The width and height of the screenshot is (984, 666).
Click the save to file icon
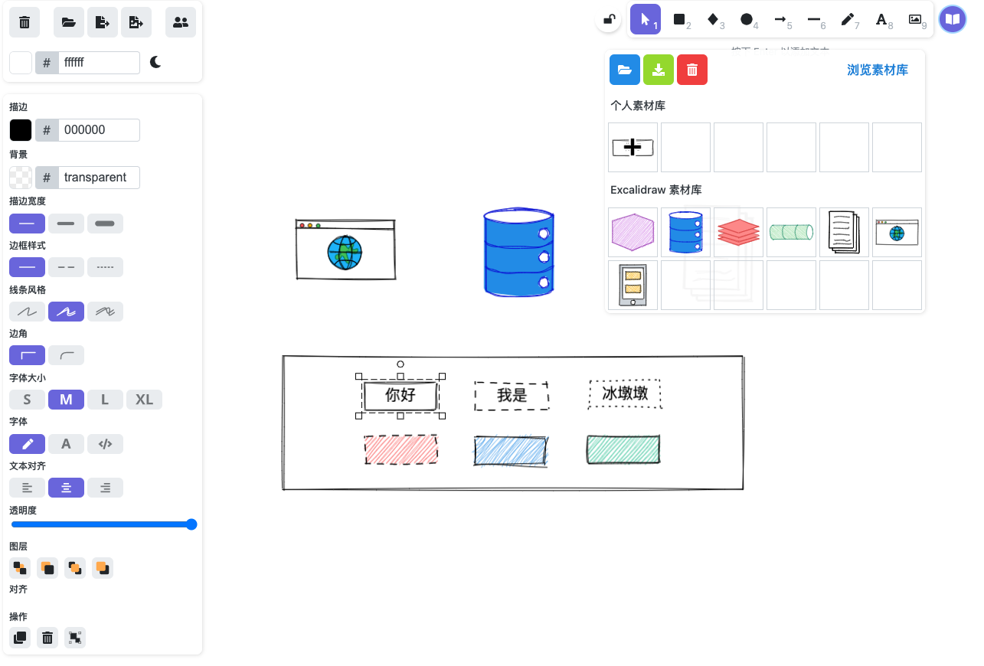(103, 22)
